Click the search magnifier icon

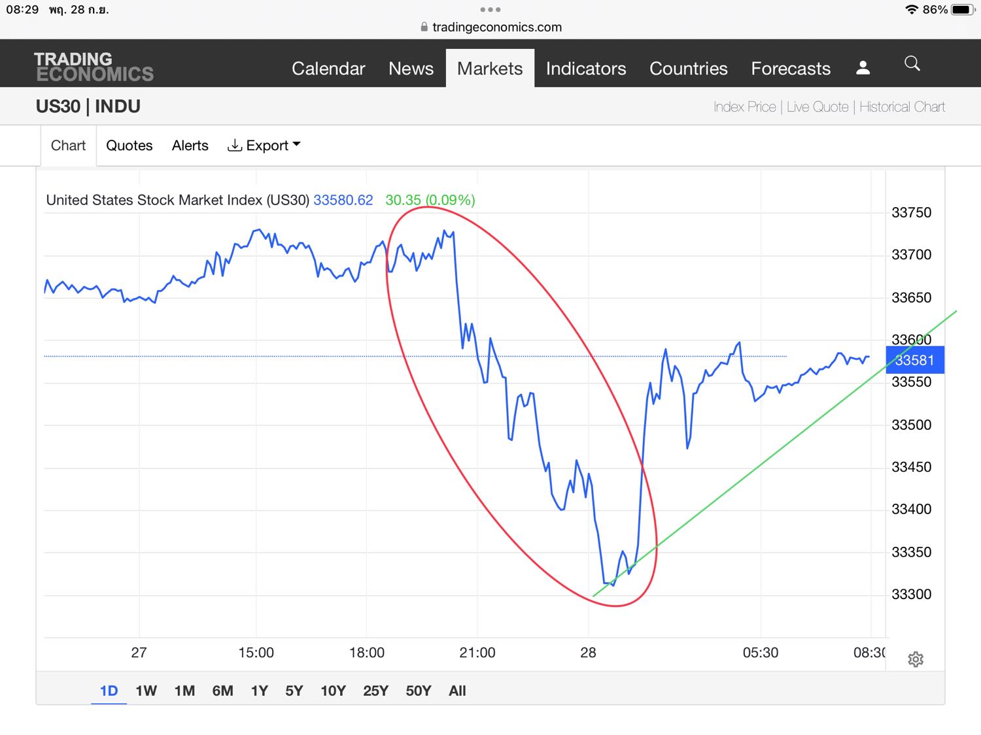pyautogui.click(x=912, y=64)
